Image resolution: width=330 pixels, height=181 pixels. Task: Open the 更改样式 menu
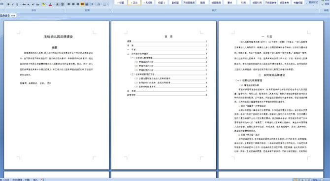tap(313, 2)
